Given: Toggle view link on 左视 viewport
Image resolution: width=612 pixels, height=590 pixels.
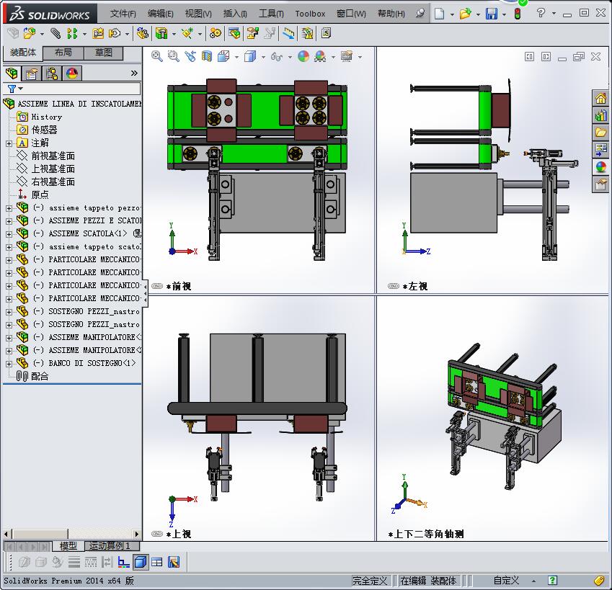Looking at the screenshot, I should point(394,286).
